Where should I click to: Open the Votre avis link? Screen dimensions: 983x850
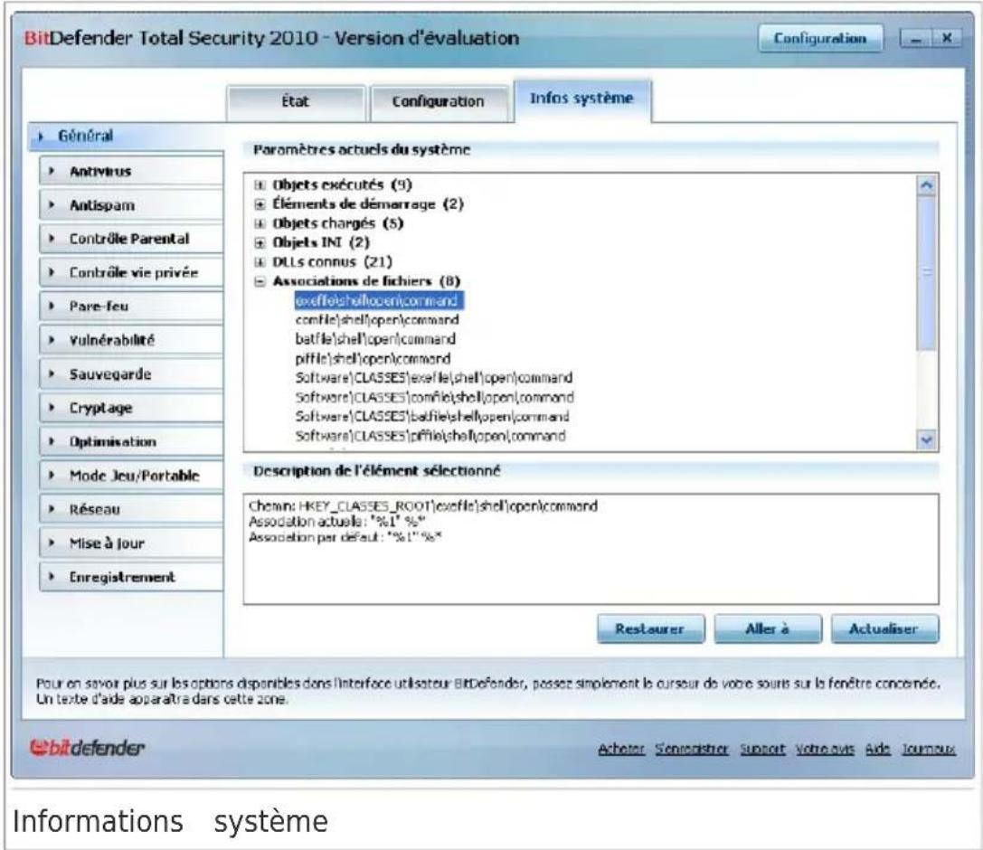[825, 749]
